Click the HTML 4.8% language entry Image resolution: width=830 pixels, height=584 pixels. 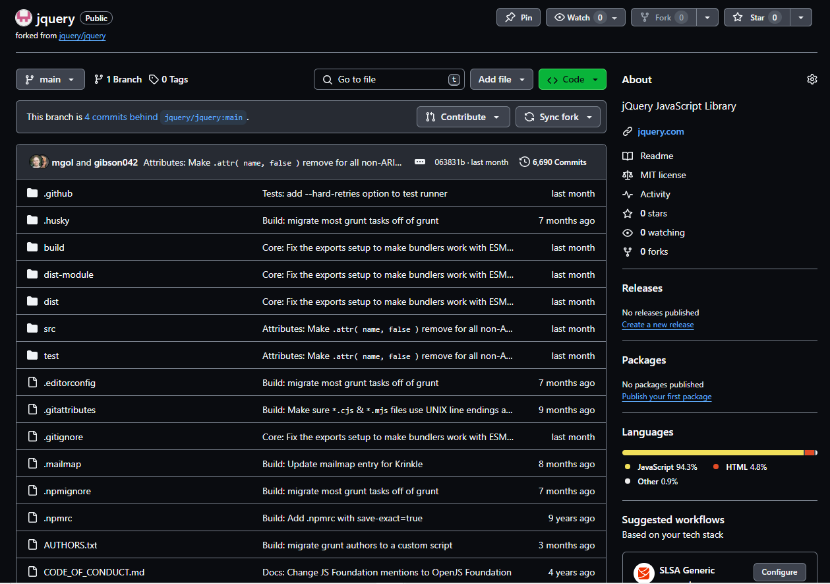pos(740,467)
